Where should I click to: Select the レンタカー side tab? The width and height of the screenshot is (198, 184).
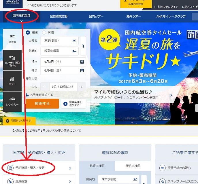(12, 102)
